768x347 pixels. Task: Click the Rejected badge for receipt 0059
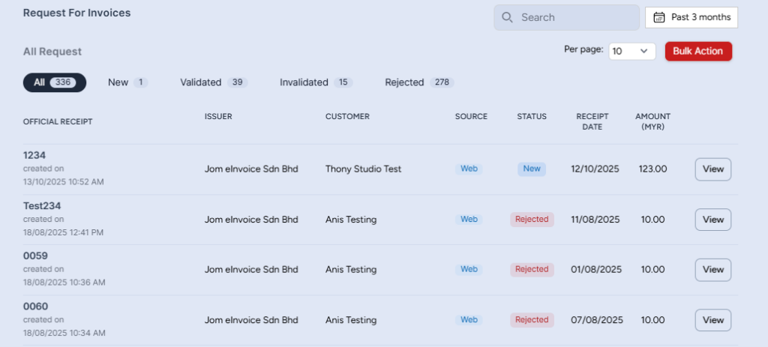point(532,269)
